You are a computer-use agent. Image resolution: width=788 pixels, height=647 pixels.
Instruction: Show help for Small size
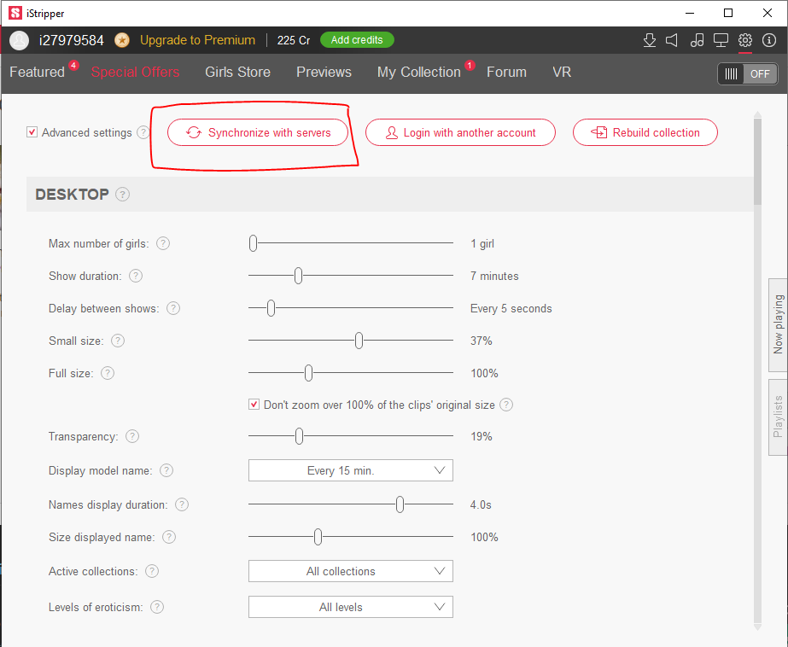118,341
